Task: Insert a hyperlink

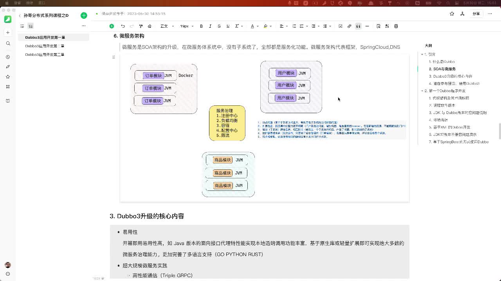Action: tap(350, 26)
